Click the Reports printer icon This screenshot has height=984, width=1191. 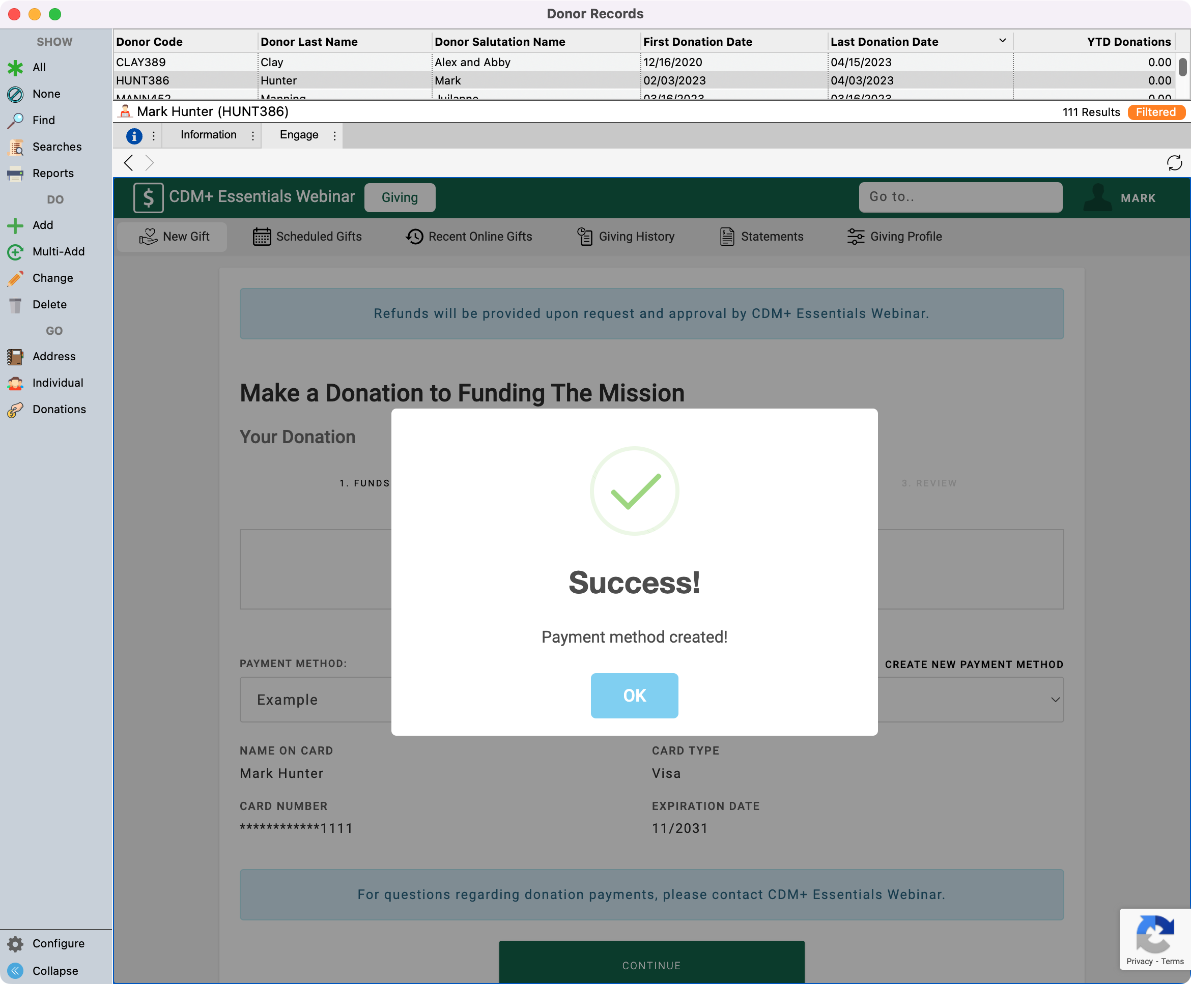[15, 173]
